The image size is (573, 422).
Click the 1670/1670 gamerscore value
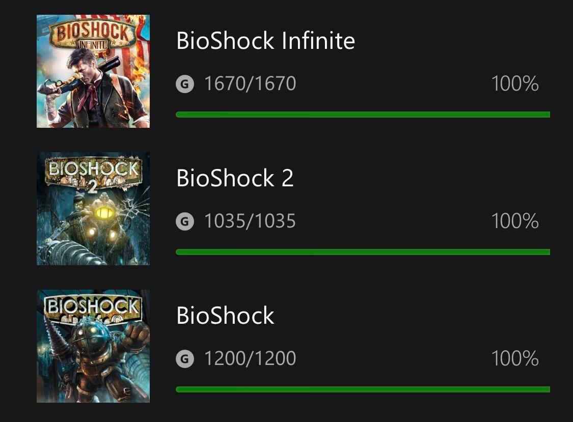click(250, 84)
